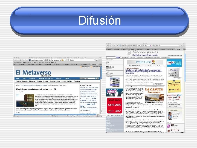Screen dimensions: 197x148
Task: Select the last tab in the Metaverso browser
Action: pyautogui.click(x=94, y=64)
